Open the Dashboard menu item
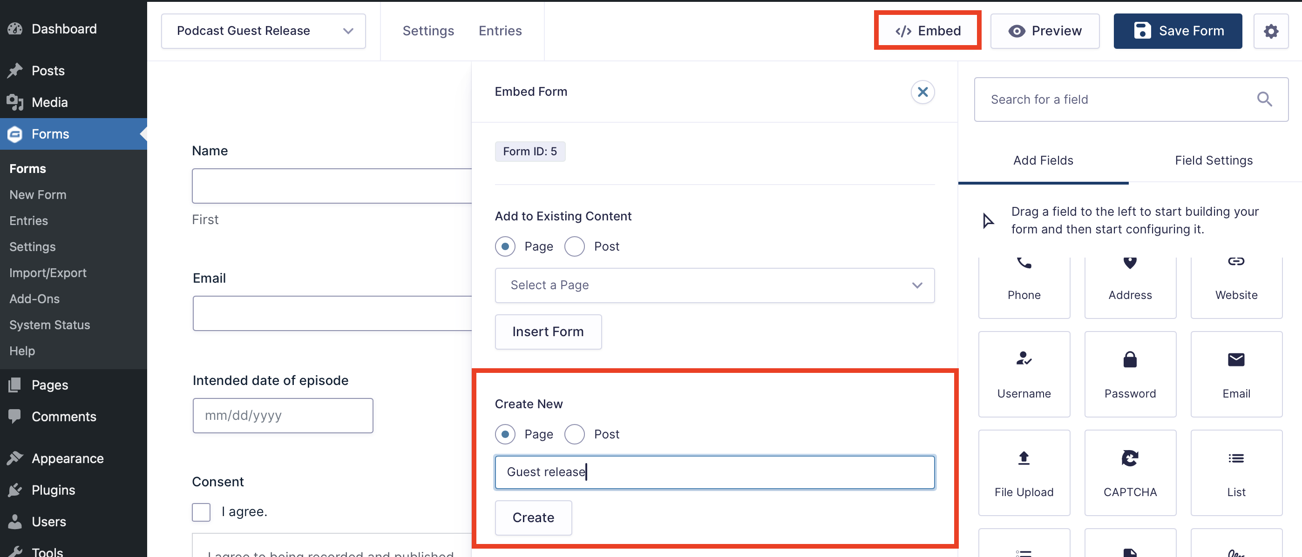This screenshot has height=557, width=1302. click(x=64, y=29)
